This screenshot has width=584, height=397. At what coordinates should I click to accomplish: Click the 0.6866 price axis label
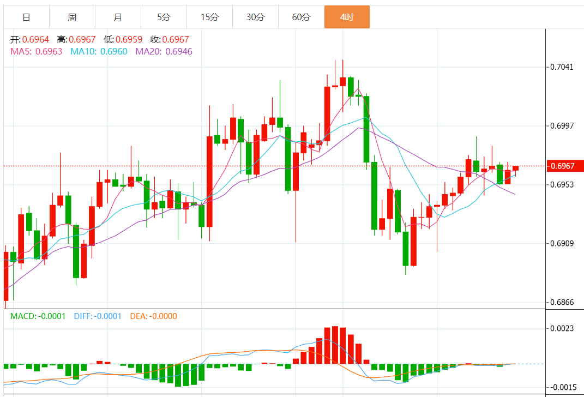562,302
